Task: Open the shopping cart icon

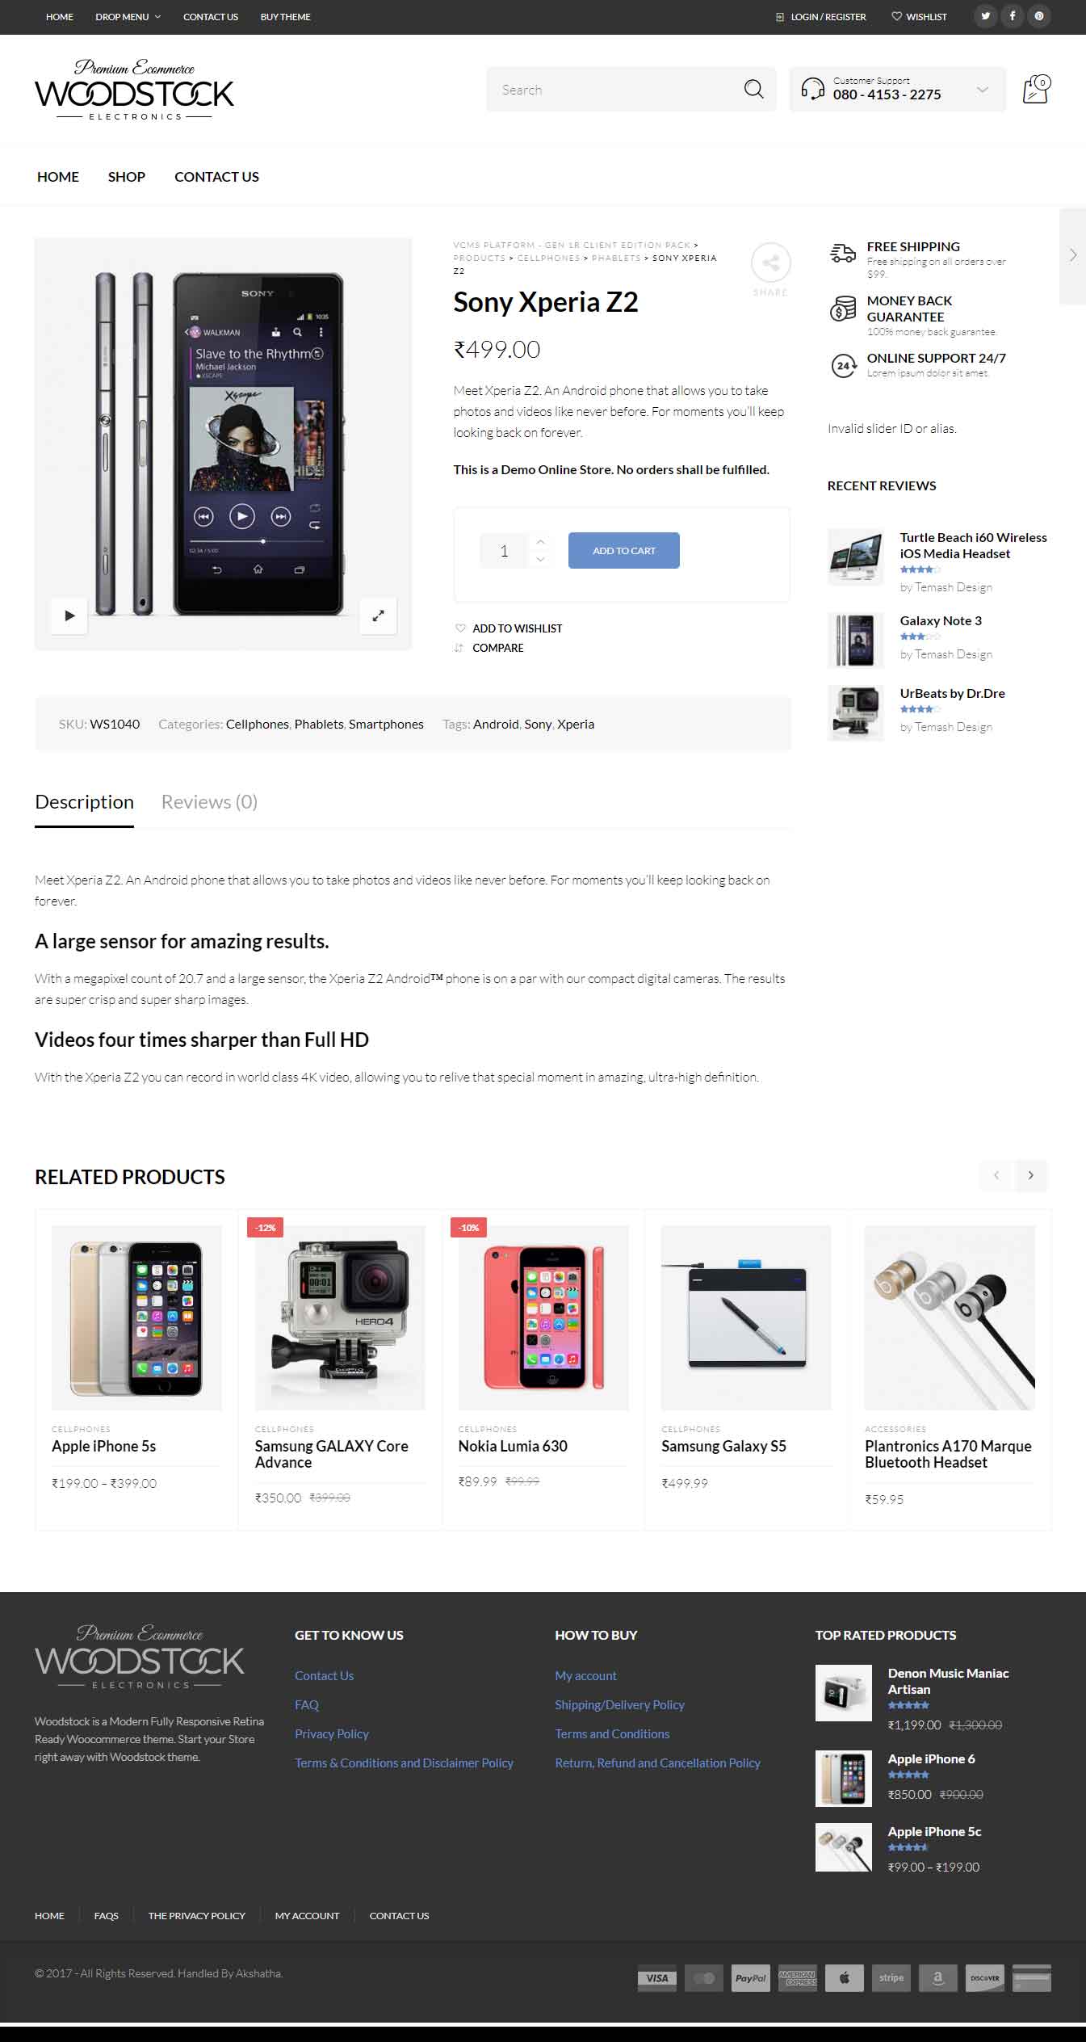Action: point(1036,89)
